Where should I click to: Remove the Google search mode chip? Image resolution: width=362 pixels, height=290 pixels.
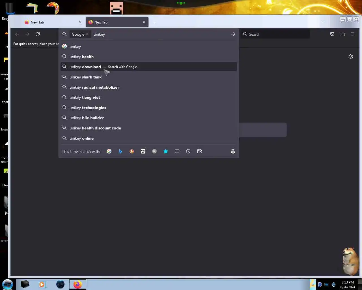[87, 34]
